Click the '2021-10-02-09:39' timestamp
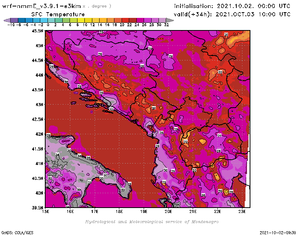This screenshot has height=235, width=304. click(278, 233)
